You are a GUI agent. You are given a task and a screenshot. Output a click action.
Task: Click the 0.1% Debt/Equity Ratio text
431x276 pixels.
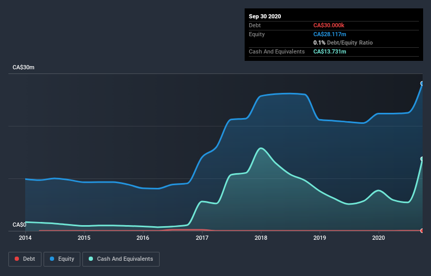click(343, 43)
